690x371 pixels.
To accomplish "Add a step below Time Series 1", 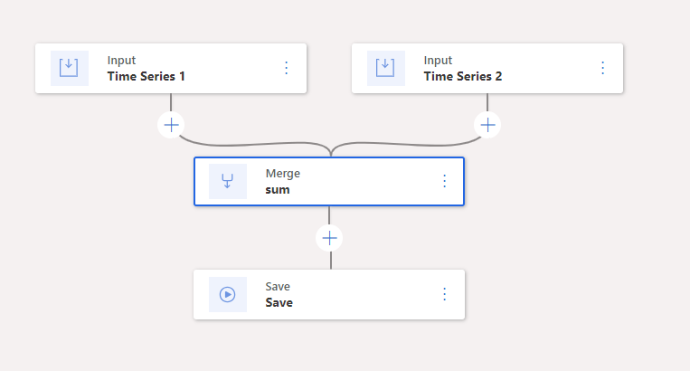I will (x=171, y=124).
